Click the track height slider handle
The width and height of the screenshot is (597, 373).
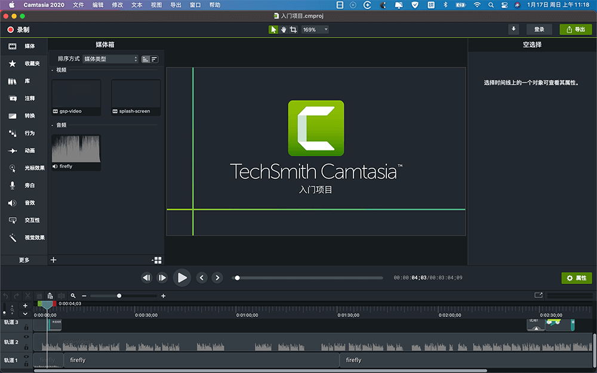pyautogui.click(x=4, y=313)
